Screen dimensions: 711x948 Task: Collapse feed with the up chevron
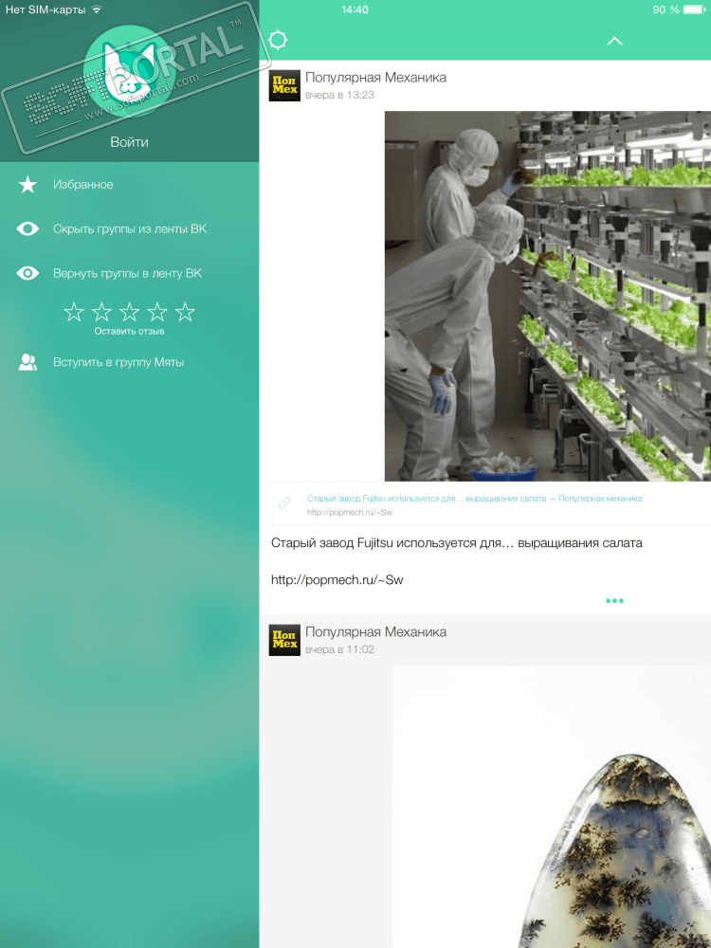[x=614, y=41]
